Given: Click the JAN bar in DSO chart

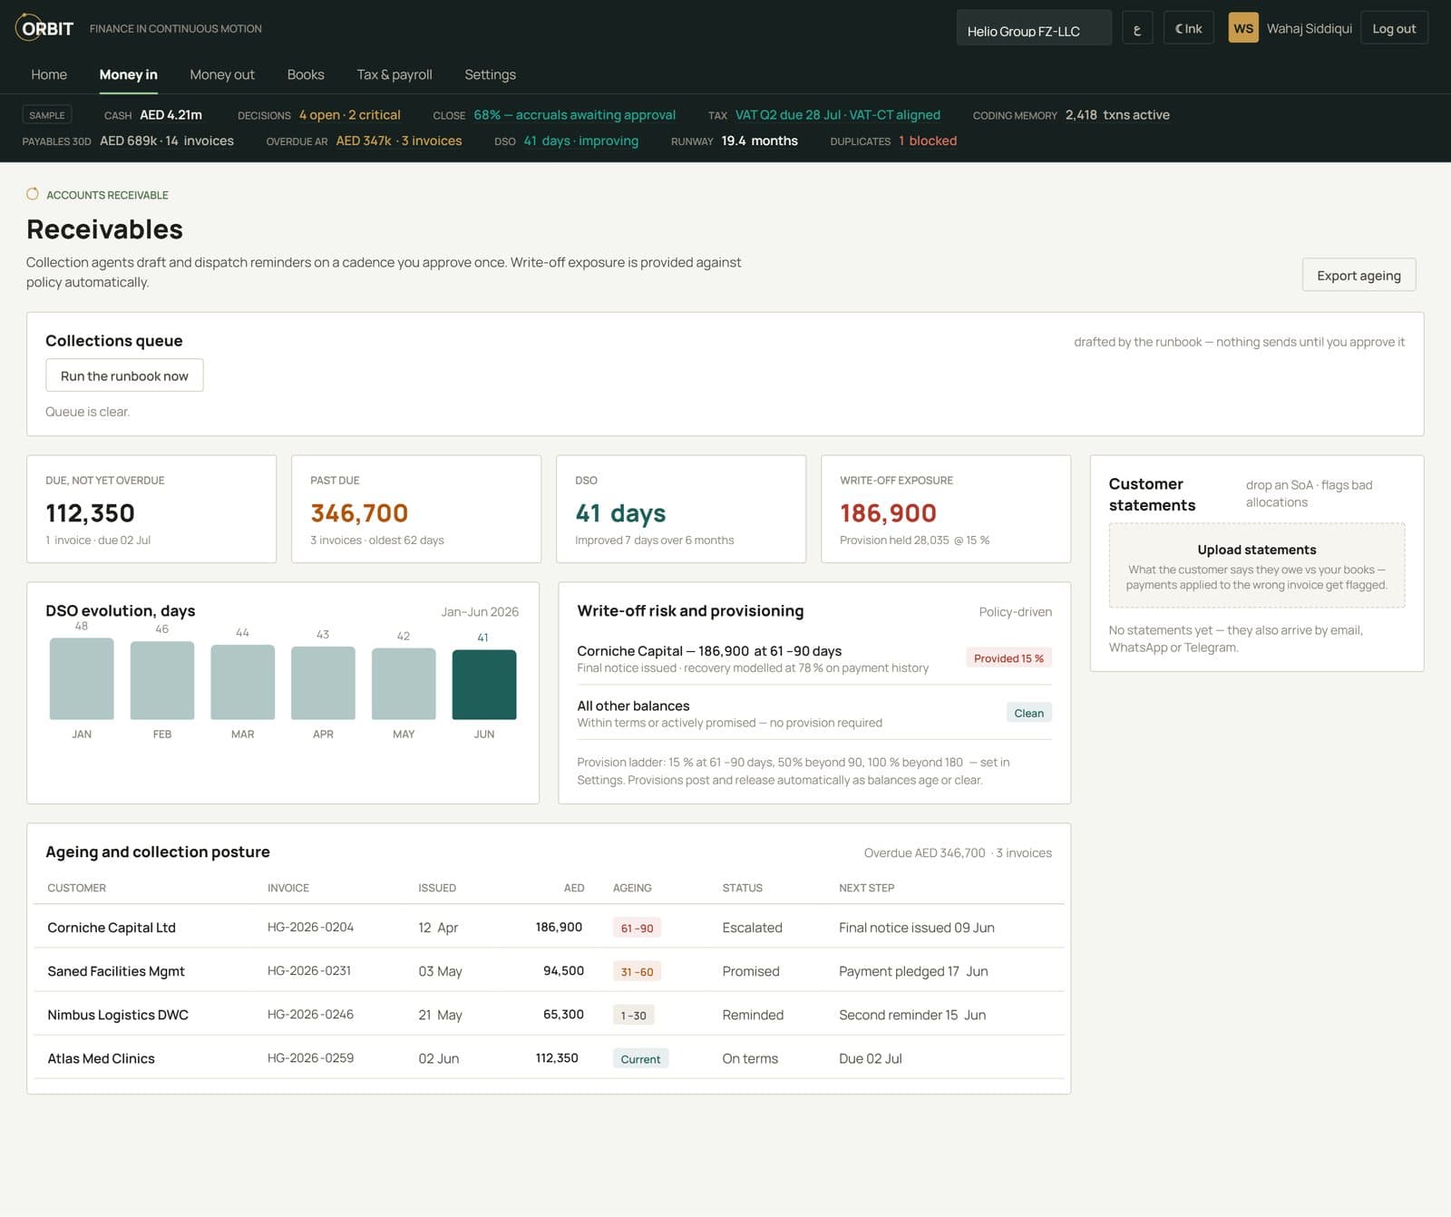Looking at the screenshot, I should click(82, 678).
